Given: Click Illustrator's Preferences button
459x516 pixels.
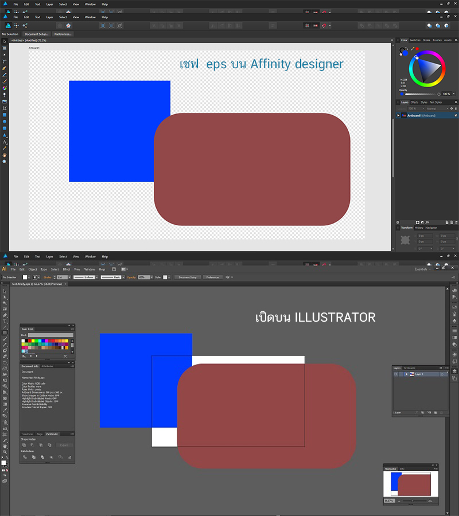Looking at the screenshot, I should coord(213,277).
